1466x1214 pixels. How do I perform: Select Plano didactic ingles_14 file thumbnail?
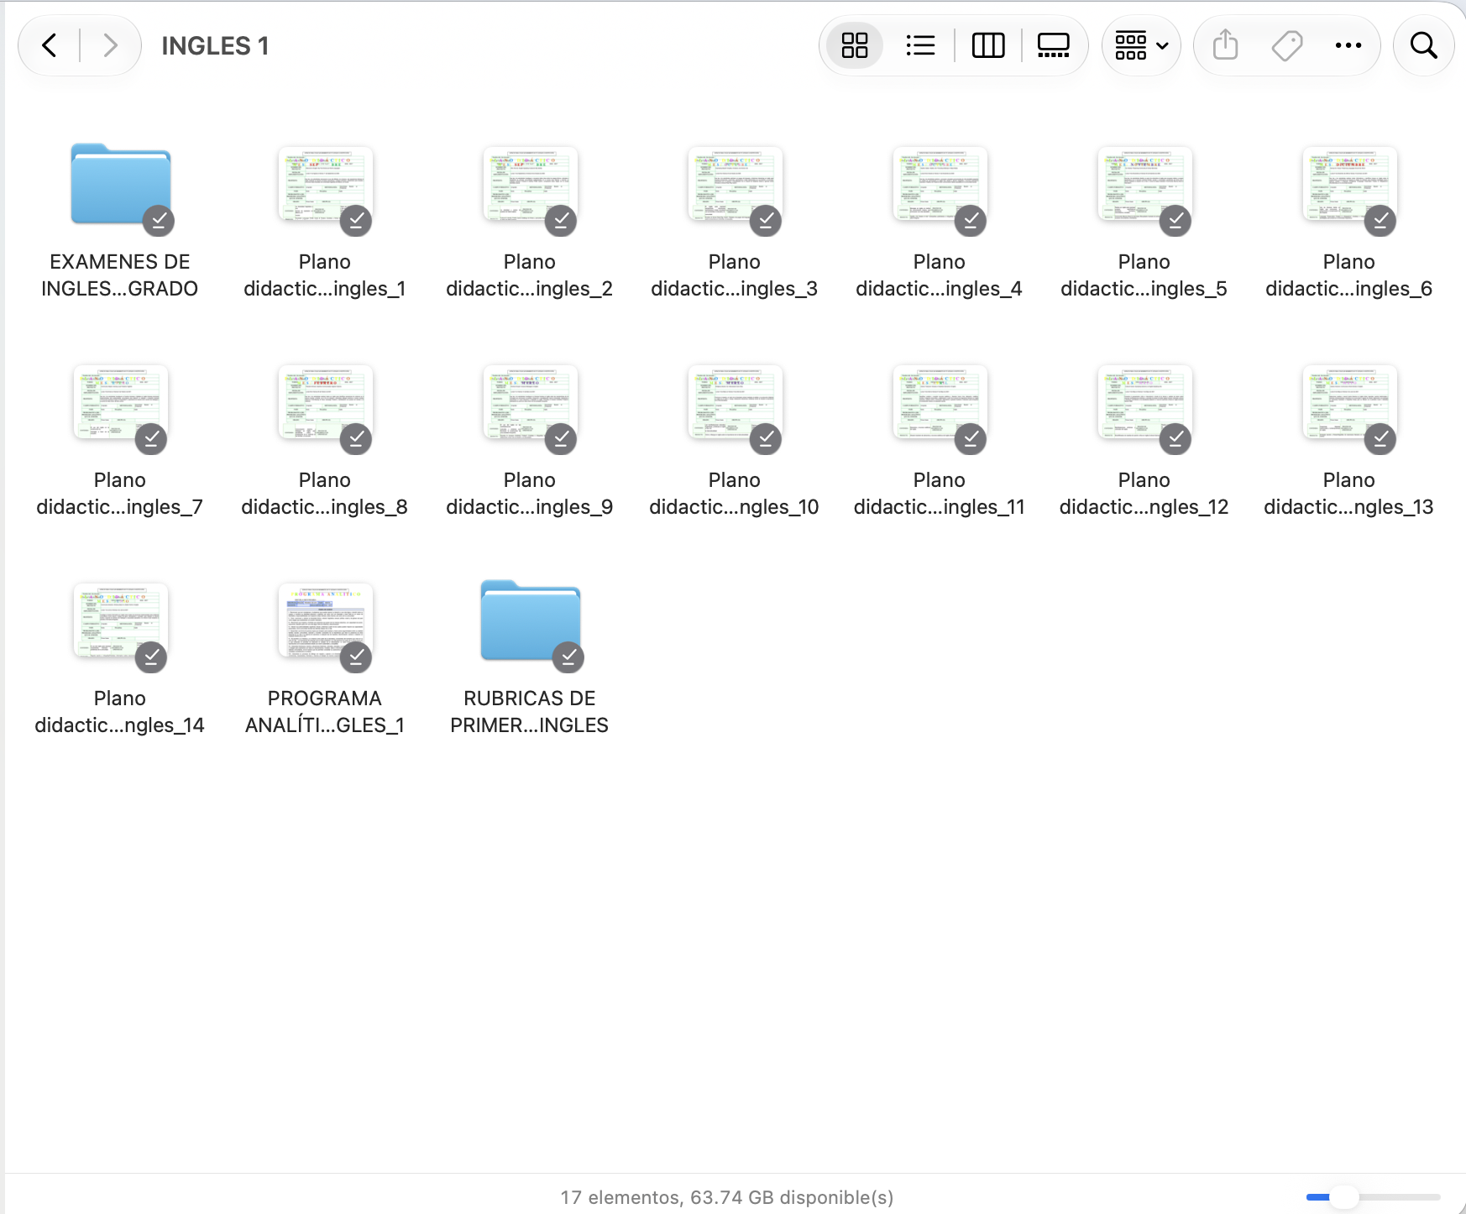pyautogui.click(x=121, y=621)
